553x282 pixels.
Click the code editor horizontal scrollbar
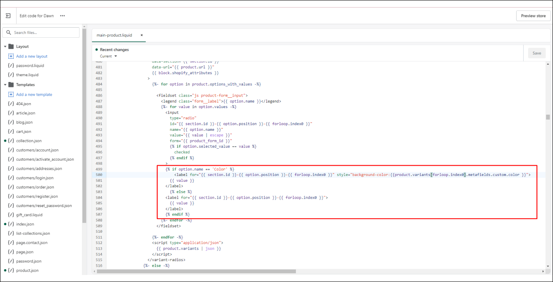tap(195, 272)
